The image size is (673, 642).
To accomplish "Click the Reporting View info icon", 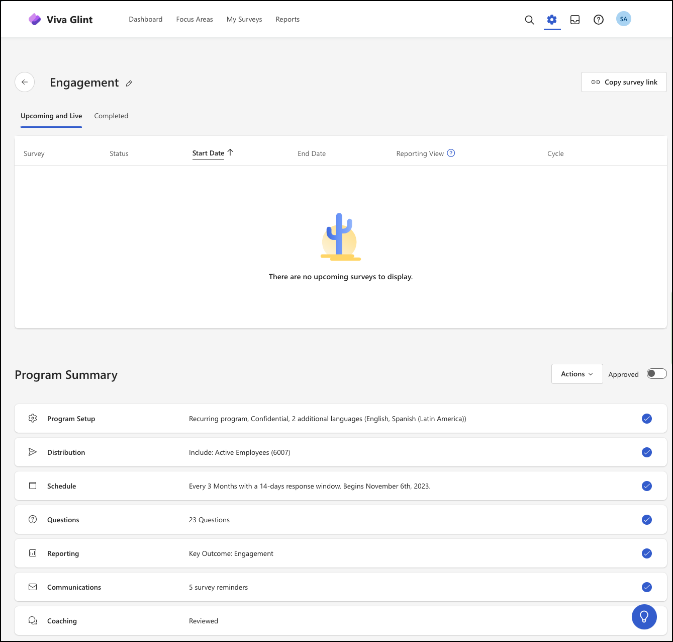I will point(451,153).
